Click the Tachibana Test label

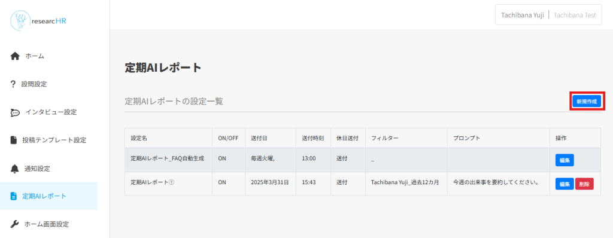click(575, 15)
